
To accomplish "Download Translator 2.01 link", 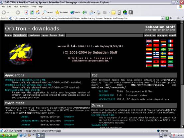I will (22, 90).
